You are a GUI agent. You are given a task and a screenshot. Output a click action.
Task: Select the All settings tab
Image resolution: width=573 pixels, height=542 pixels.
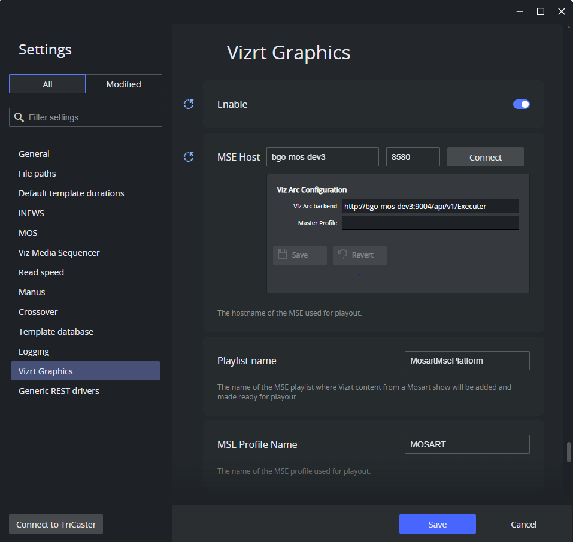click(x=47, y=83)
